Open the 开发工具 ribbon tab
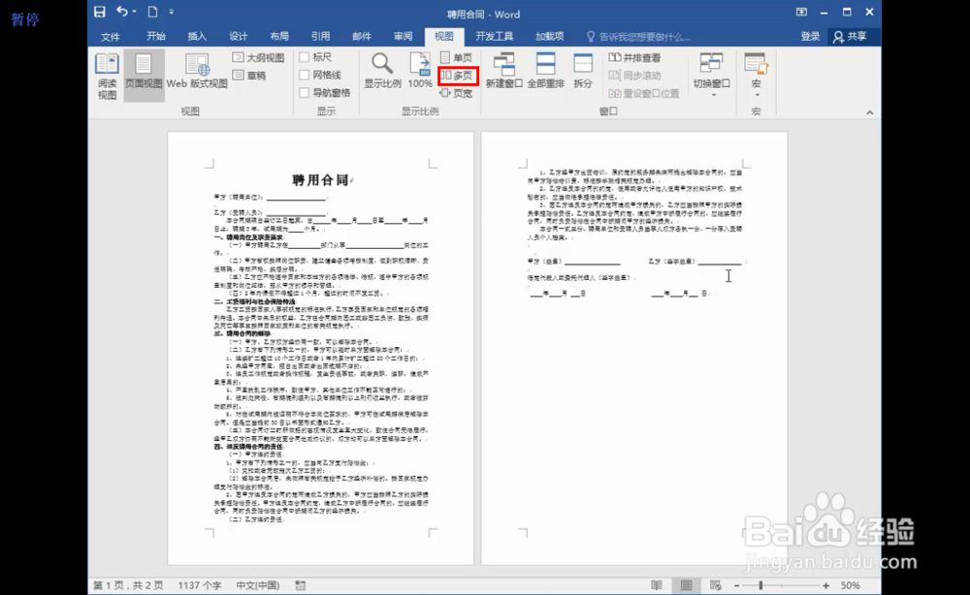This screenshot has height=595, width=970. [x=493, y=36]
